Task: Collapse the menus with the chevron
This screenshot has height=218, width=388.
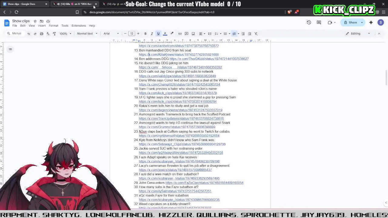Action: (379, 34)
